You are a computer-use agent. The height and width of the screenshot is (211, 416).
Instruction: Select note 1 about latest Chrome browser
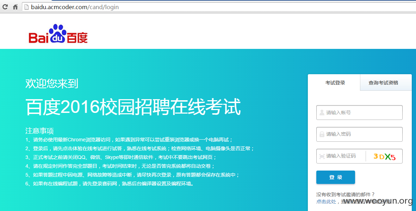[x=129, y=140]
